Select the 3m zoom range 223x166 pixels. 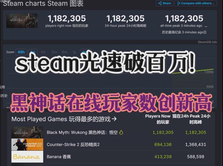pyautogui.click(x=54, y=52)
